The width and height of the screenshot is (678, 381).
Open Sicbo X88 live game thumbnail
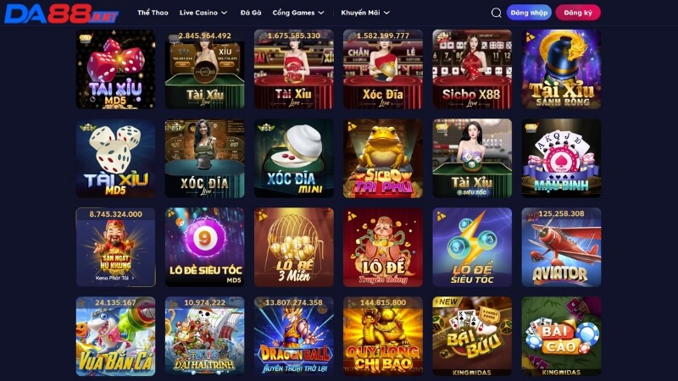(472, 69)
